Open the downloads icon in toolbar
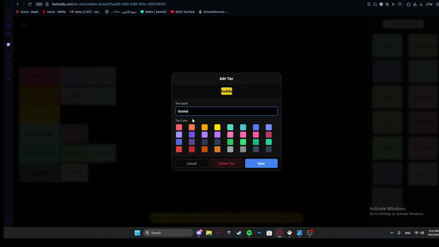The height and width of the screenshot is (247, 439). (421, 4)
